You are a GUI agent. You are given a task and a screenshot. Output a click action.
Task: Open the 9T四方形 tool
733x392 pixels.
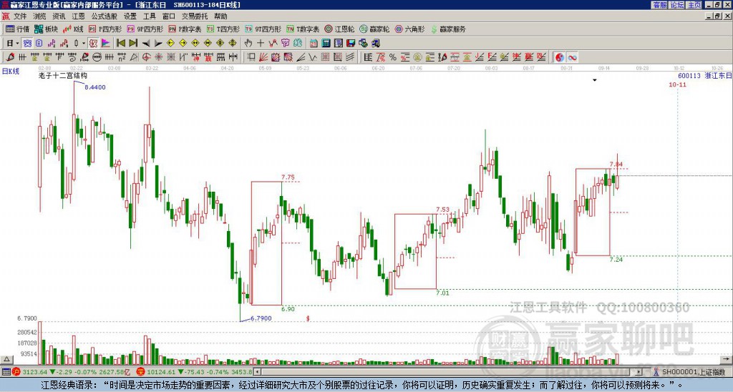[263, 29]
